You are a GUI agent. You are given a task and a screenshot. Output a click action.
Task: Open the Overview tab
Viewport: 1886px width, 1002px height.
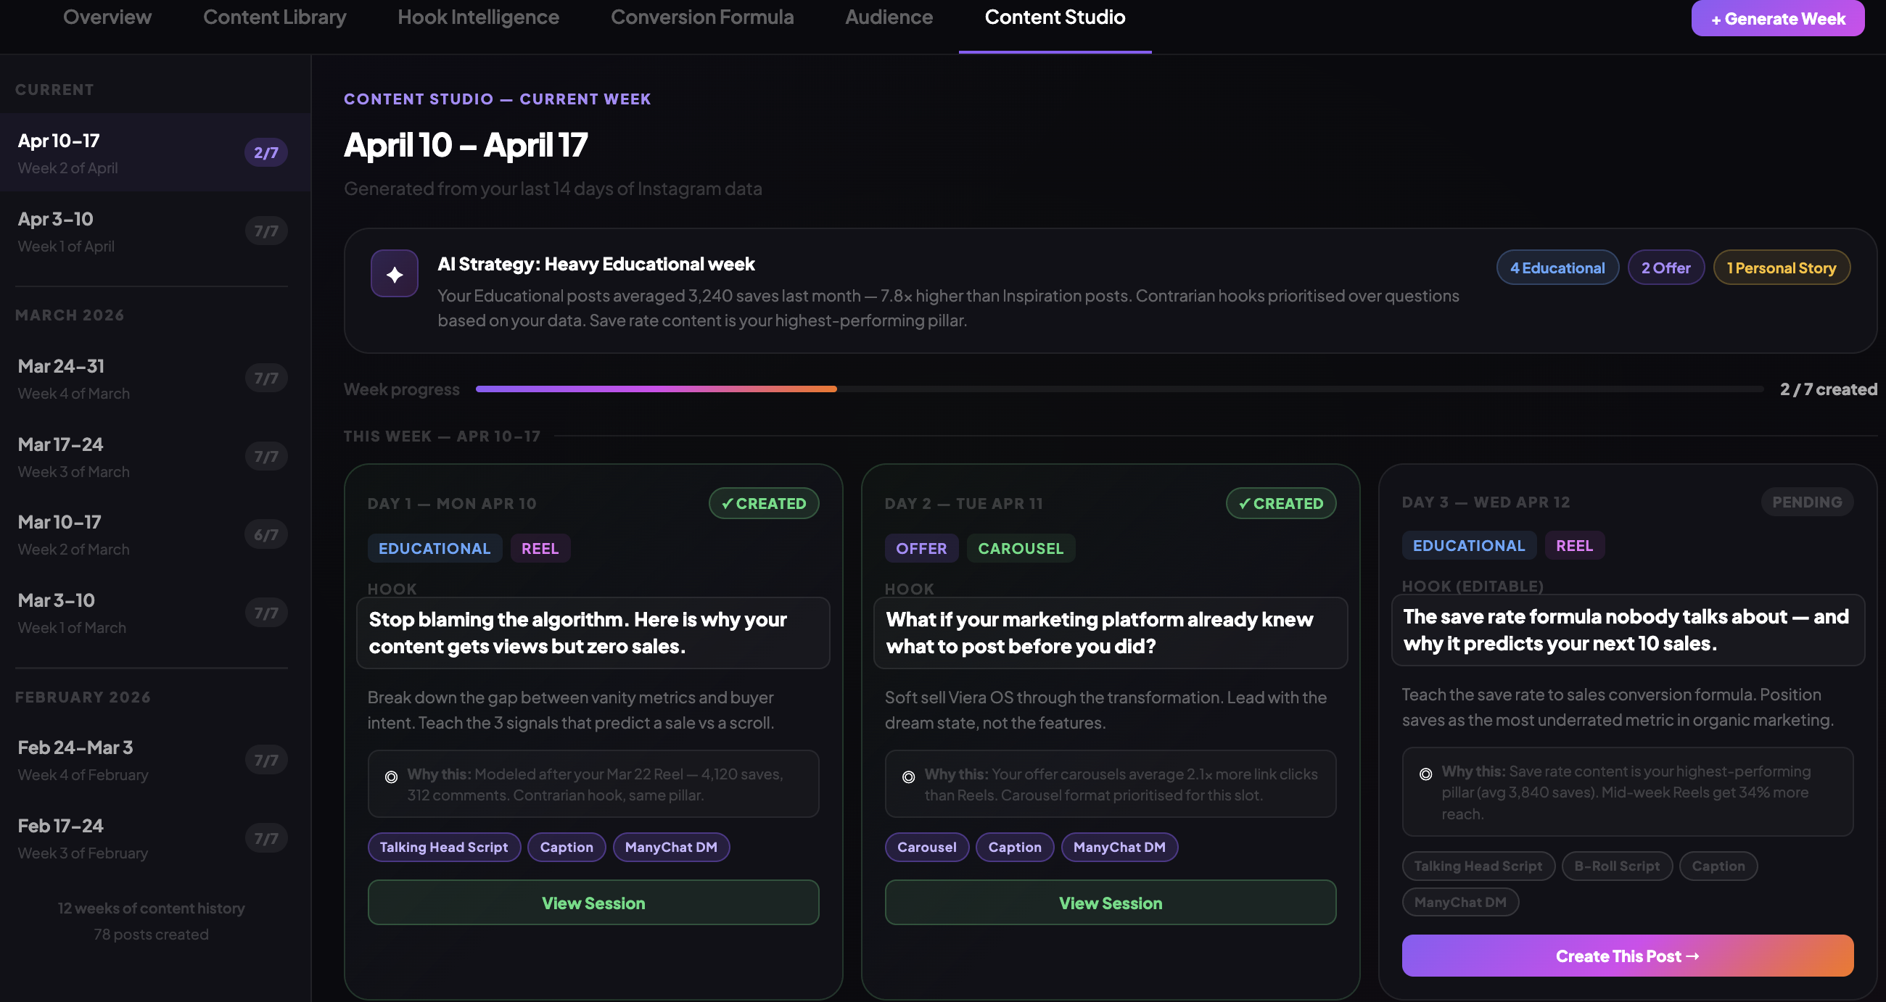(x=107, y=17)
